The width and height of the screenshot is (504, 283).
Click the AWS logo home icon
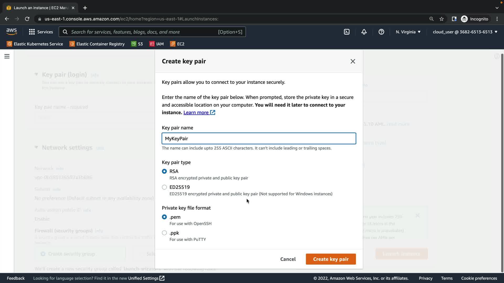pos(12,32)
